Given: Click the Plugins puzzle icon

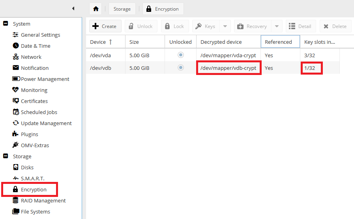Looking at the screenshot, I should click(16, 134).
